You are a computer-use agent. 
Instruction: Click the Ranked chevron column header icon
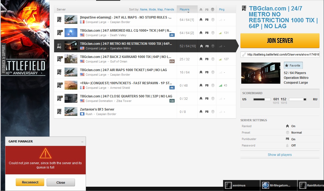(x=201, y=10)
